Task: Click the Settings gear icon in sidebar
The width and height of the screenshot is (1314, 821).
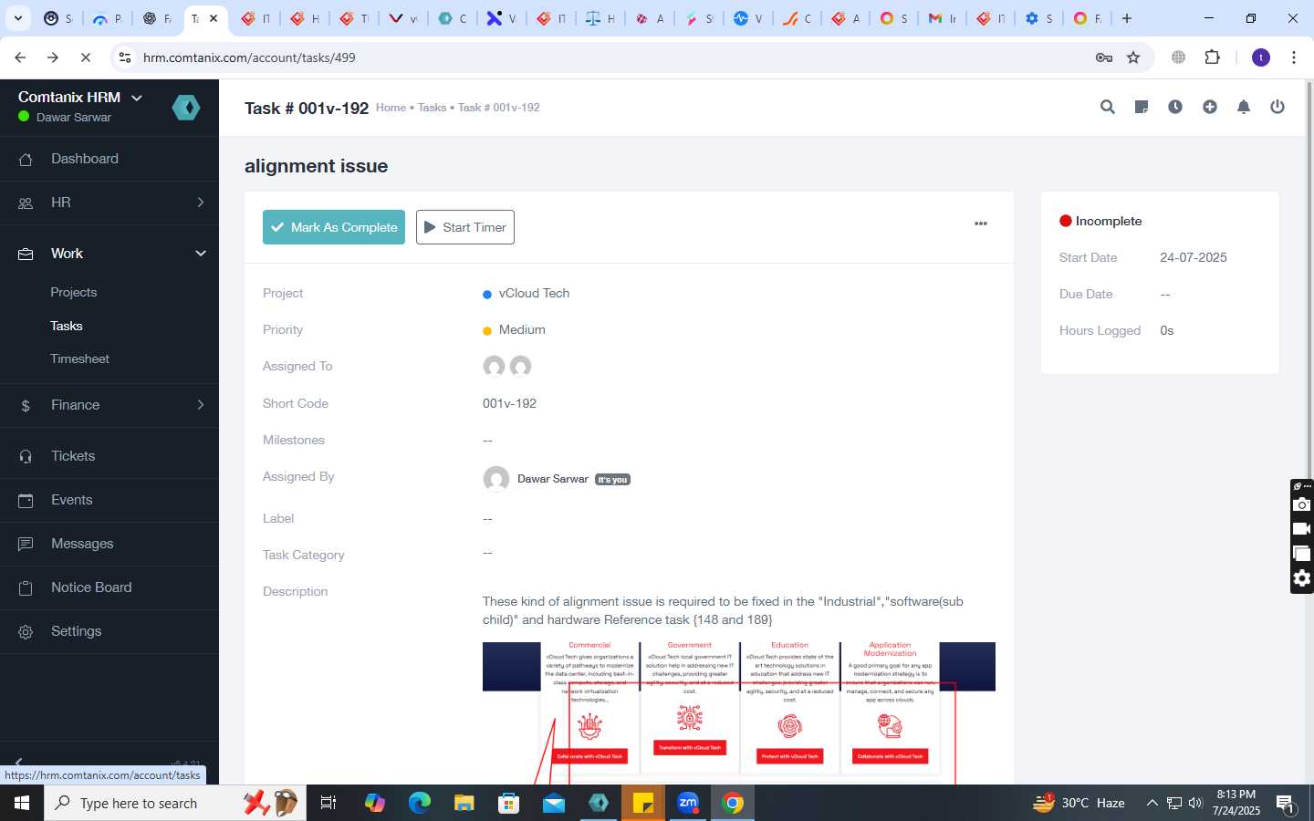Action: coord(26,631)
